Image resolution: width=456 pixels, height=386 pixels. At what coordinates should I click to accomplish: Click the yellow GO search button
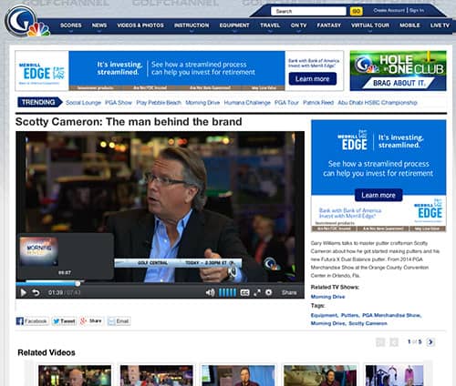356,11
